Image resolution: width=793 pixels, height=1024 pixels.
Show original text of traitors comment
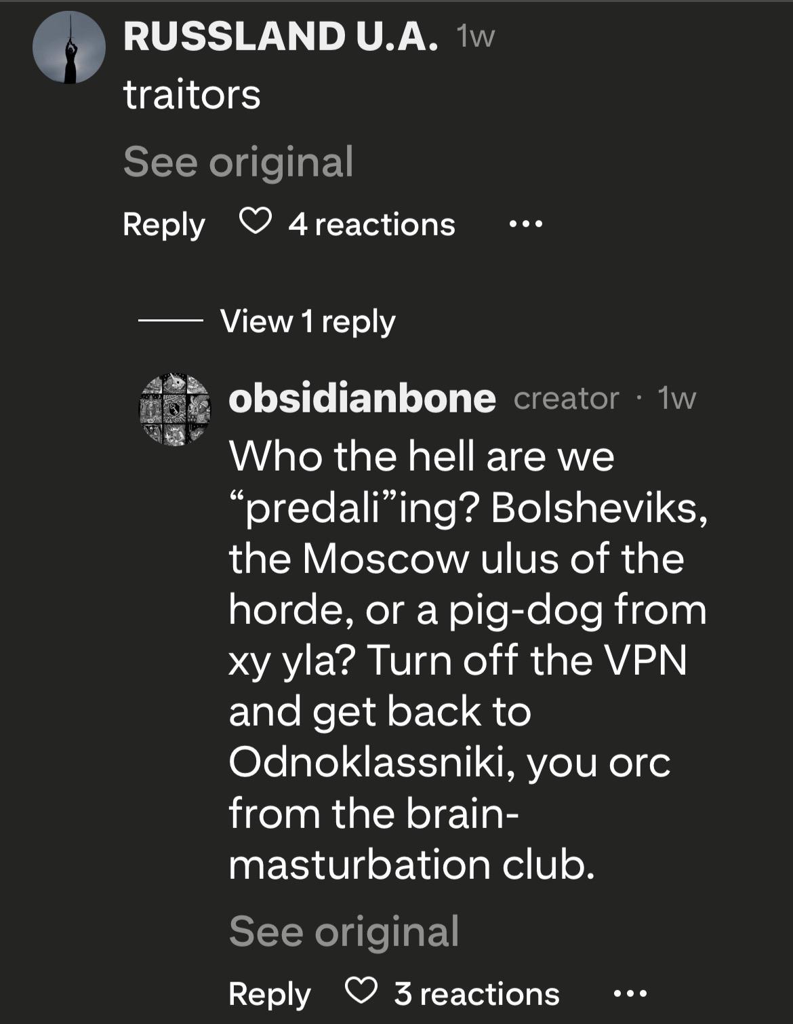pyautogui.click(x=238, y=162)
